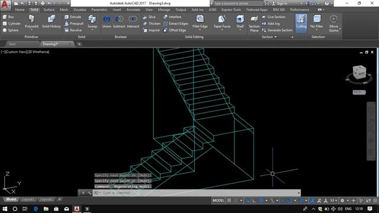Toggle the grid display in status bar
This screenshot has width=379, height=213.
point(229,201)
